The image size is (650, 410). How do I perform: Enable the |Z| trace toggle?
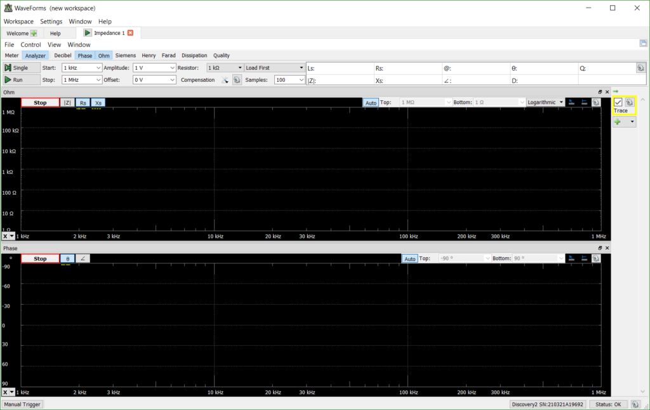(67, 102)
